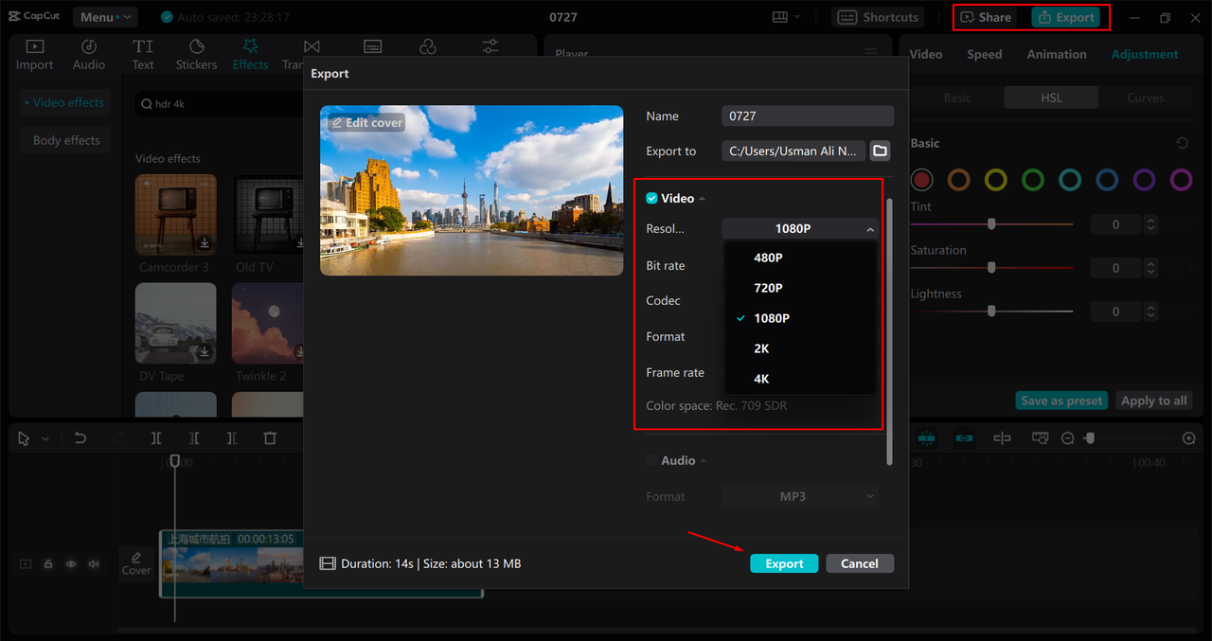Select the Basic sub-tab
Image resolution: width=1212 pixels, height=641 pixels.
pyautogui.click(x=957, y=98)
